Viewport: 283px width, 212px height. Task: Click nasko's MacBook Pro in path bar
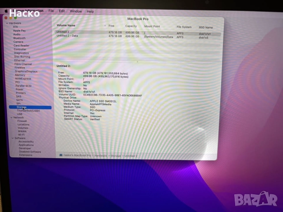(77, 155)
